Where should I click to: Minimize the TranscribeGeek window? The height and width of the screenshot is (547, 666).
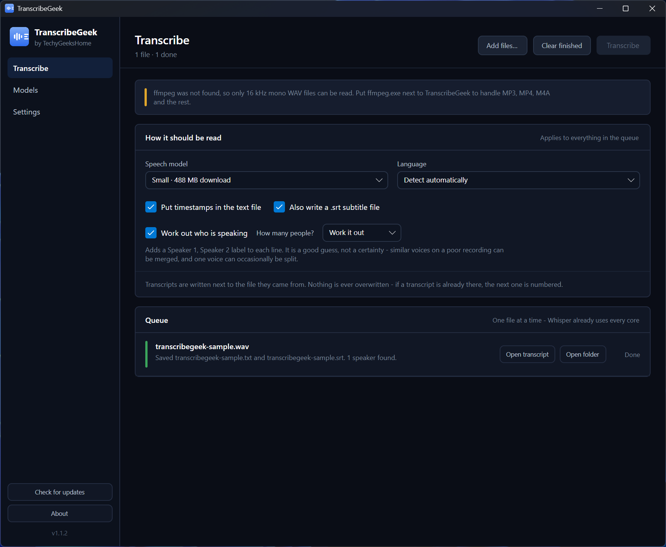(600, 8)
